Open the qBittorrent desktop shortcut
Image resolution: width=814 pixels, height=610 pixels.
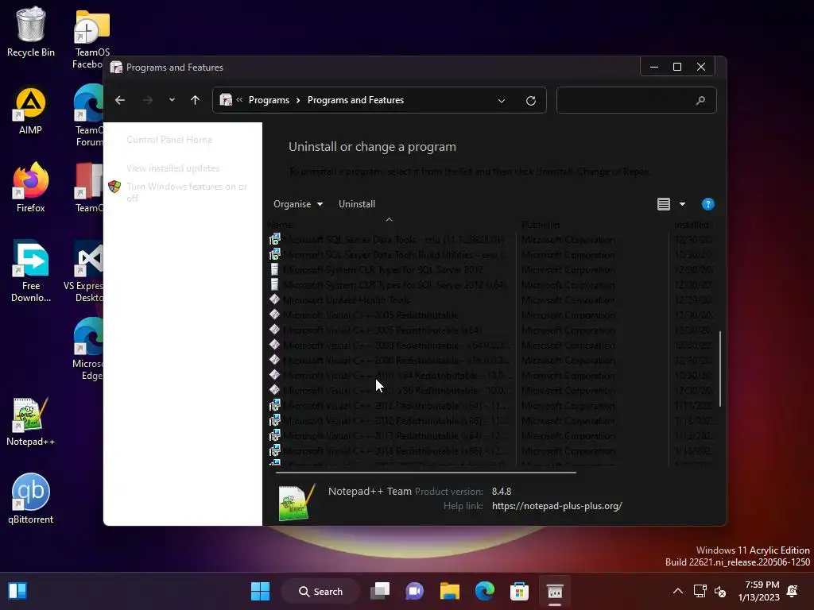(x=31, y=499)
